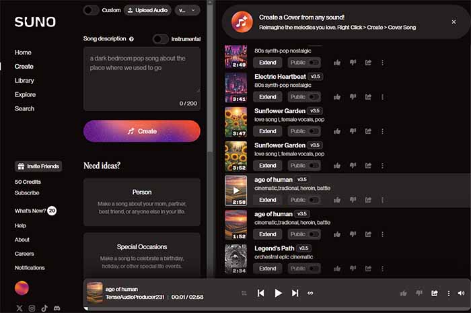471x313 pixels.
Task: Share the Sunflower Garden 3:52 song
Action: (368, 166)
